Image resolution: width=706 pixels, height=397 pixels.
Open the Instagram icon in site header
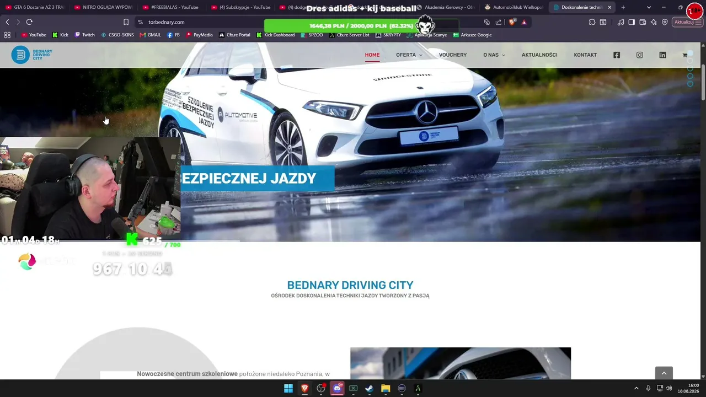click(x=640, y=55)
